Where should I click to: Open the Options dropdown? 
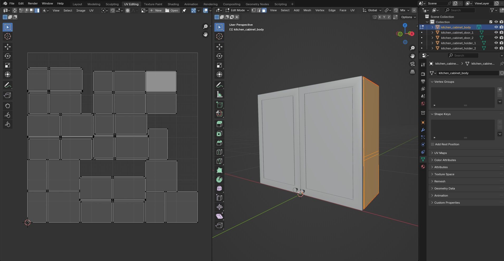click(x=408, y=17)
